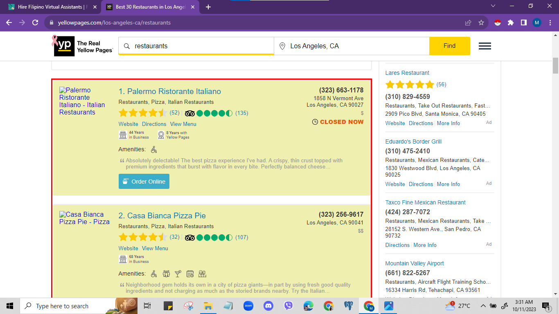The image size is (559, 314).
Task: Close the Hire Filipino Virtual Assistants tab
Action: pyautogui.click(x=95, y=7)
